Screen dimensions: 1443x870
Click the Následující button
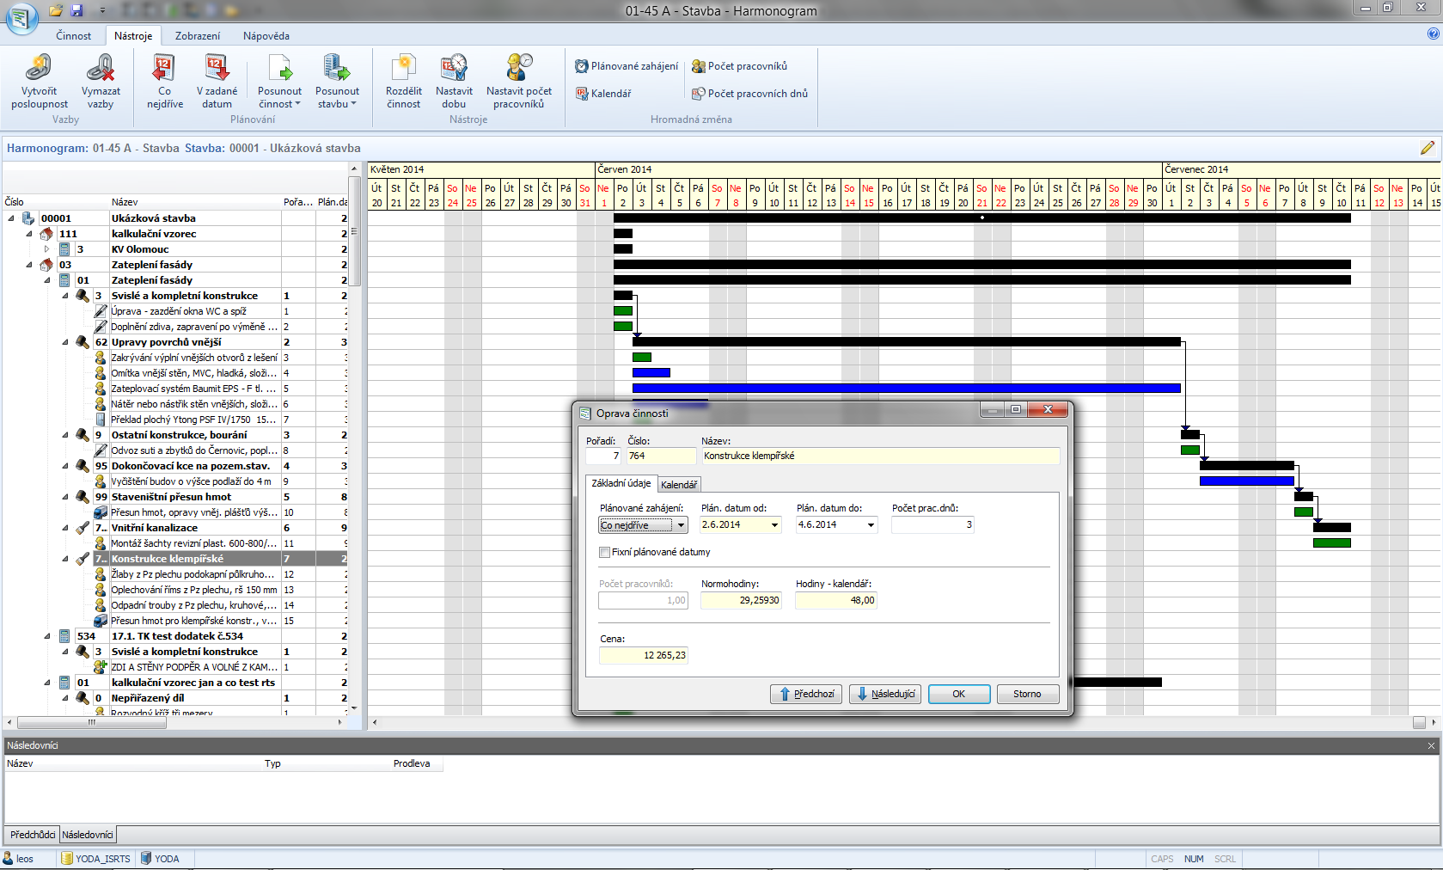[885, 694]
